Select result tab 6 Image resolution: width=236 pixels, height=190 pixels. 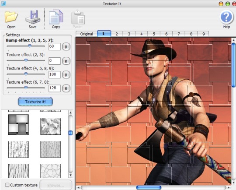pos(167,34)
